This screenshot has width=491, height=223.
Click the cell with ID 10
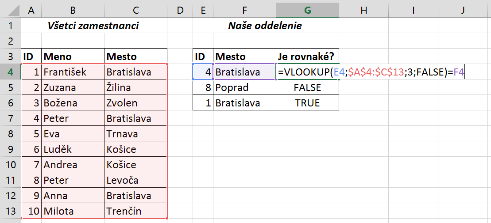point(31,211)
